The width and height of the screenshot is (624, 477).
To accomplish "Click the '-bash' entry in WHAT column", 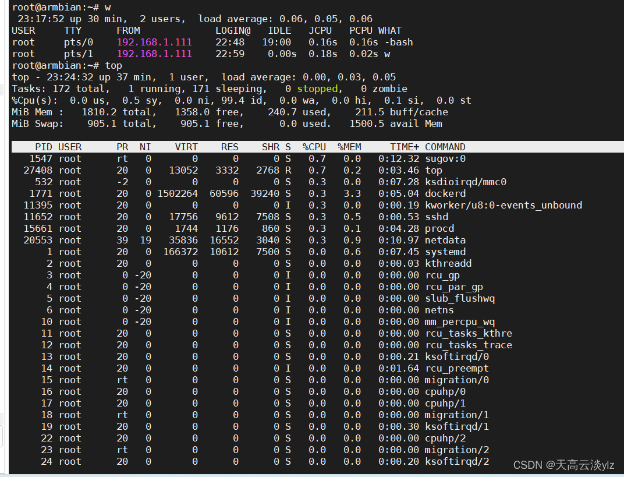I will coord(399,42).
